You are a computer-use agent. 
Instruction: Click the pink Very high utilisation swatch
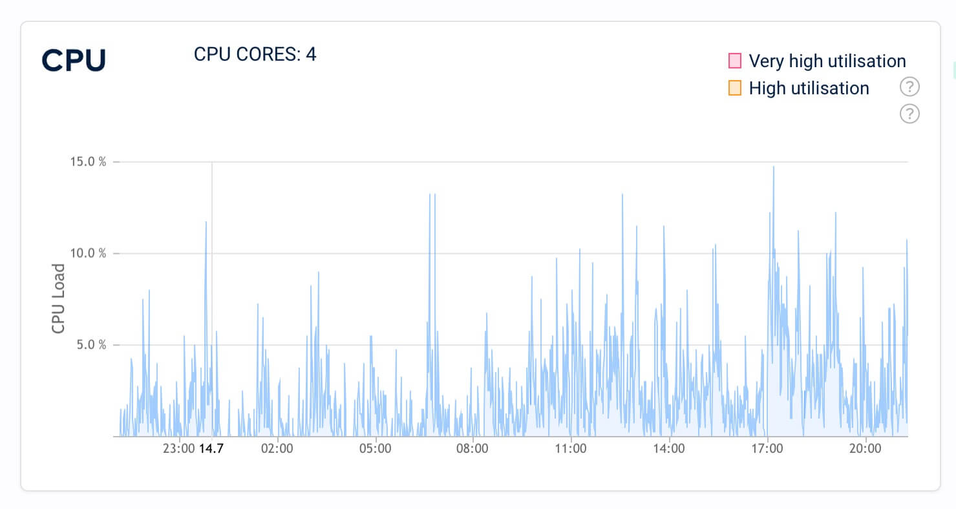coord(735,61)
